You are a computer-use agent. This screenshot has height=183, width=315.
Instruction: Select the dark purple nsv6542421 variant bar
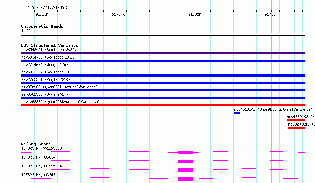click(163, 53)
